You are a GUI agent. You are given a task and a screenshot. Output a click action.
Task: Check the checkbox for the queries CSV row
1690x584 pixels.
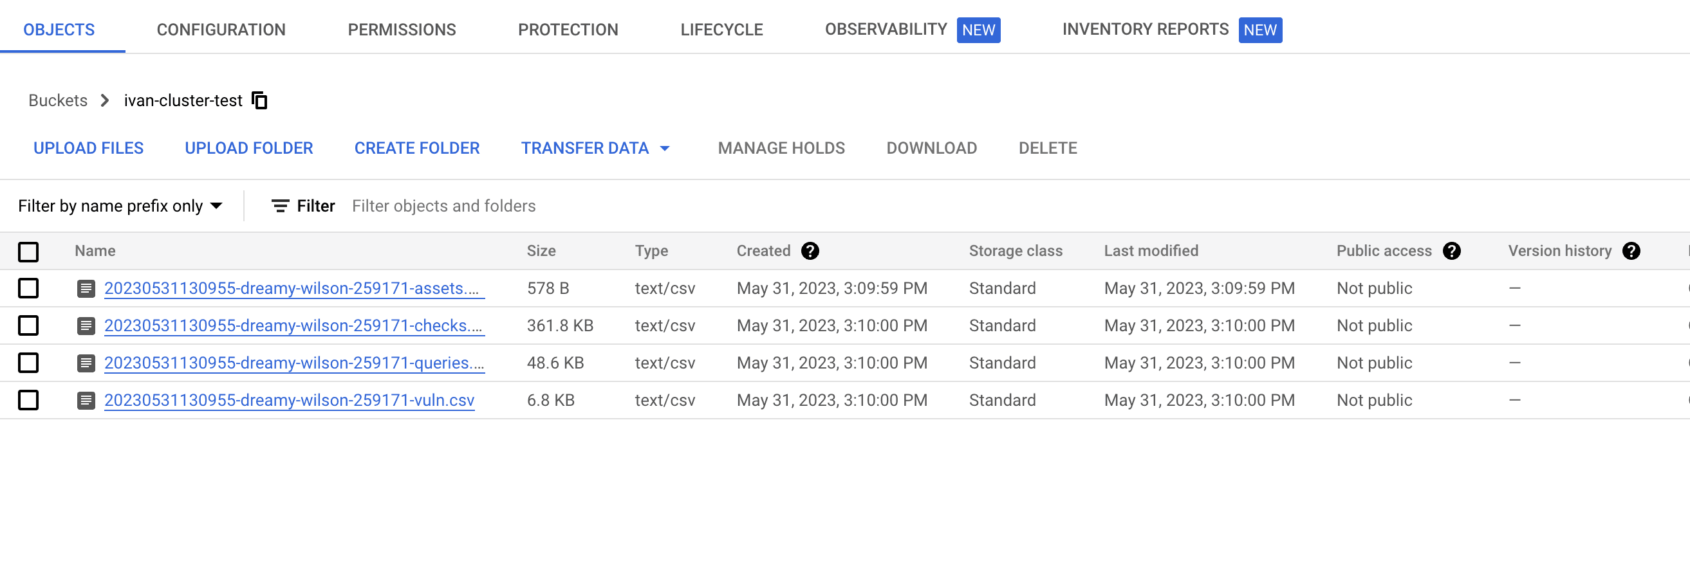pos(28,363)
